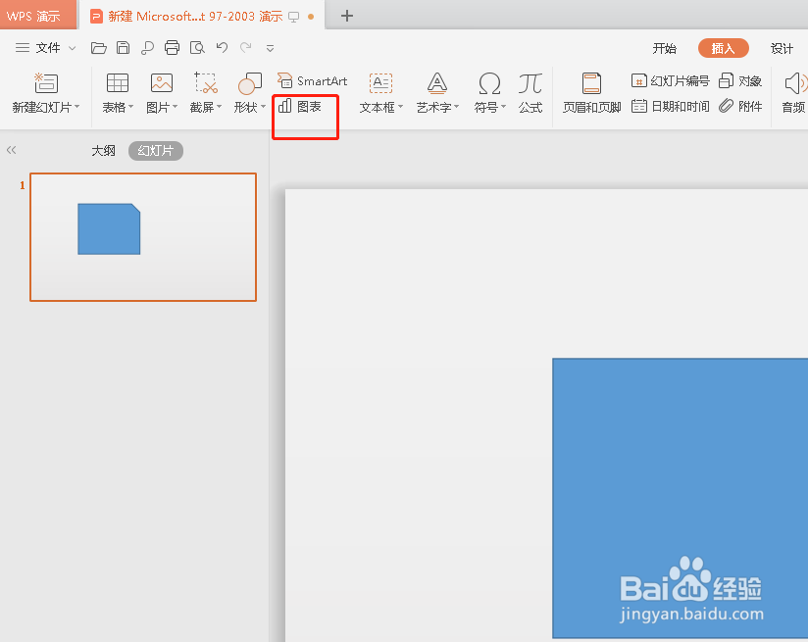
Task: Open a new tab with plus button
Action: coord(347,16)
